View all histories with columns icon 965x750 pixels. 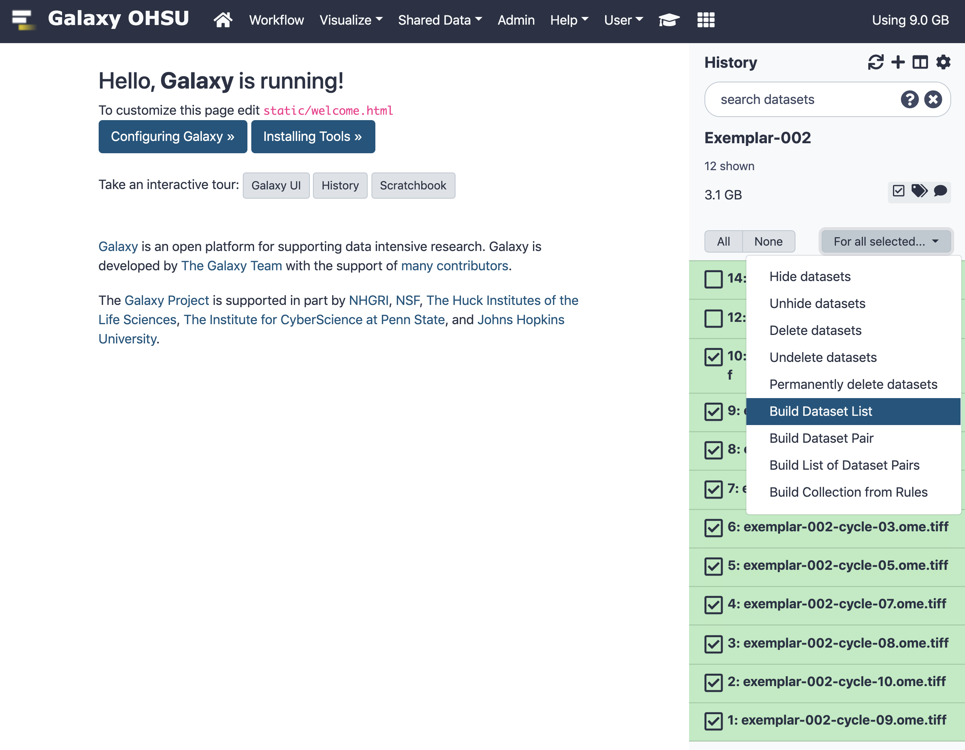click(x=920, y=62)
